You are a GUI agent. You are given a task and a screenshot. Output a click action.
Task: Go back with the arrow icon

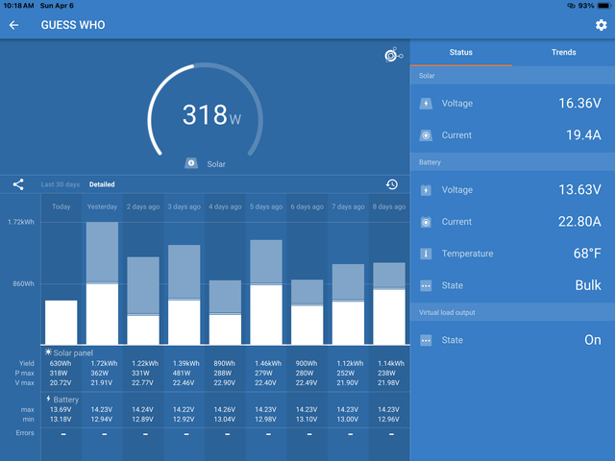coord(13,25)
